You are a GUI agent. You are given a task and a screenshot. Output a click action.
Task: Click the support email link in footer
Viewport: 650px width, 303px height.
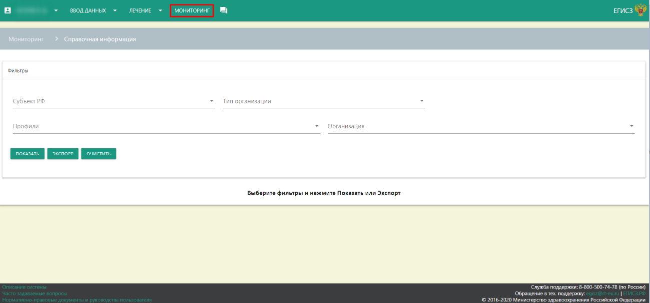[602, 294]
